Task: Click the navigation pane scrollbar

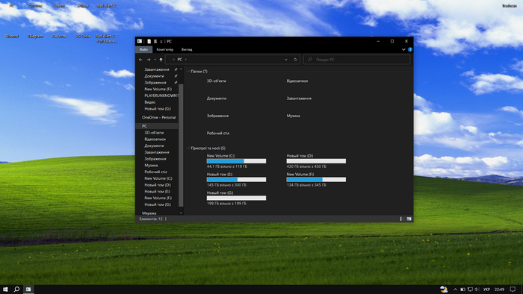Action: pos(181,146)
